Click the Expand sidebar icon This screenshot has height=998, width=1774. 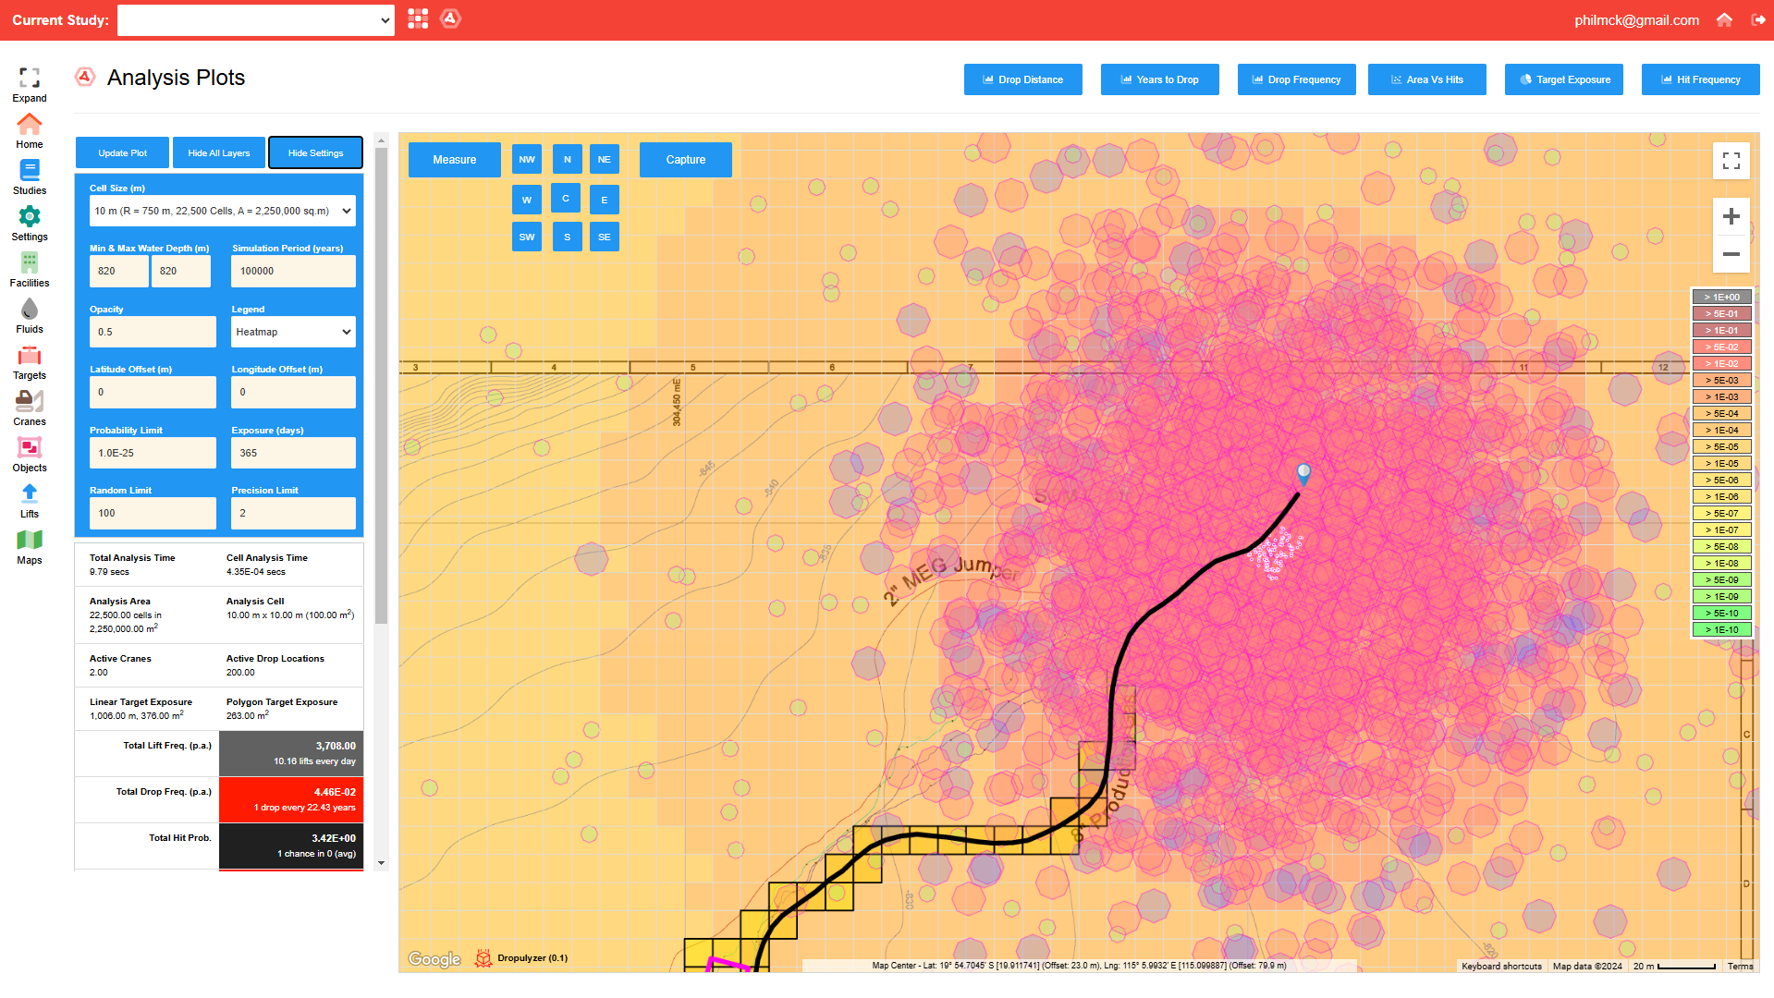click(30, 84)
